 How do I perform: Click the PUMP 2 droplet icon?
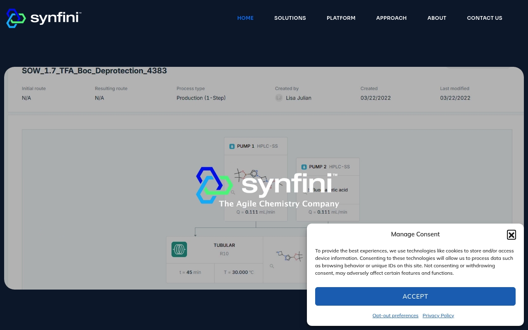(304, 167)
